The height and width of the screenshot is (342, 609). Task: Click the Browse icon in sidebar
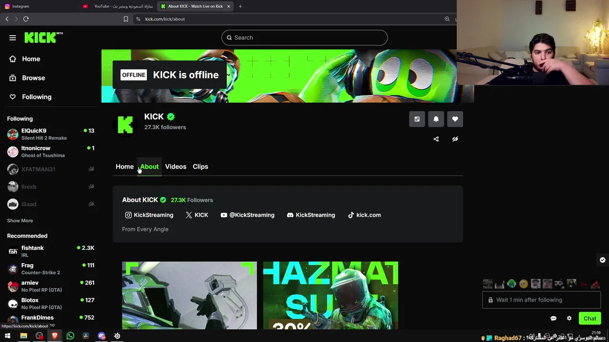tap(13, 78)
